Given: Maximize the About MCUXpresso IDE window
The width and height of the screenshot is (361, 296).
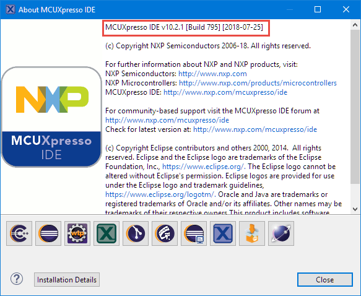Looking at the screenshot, I should [318, 9].
